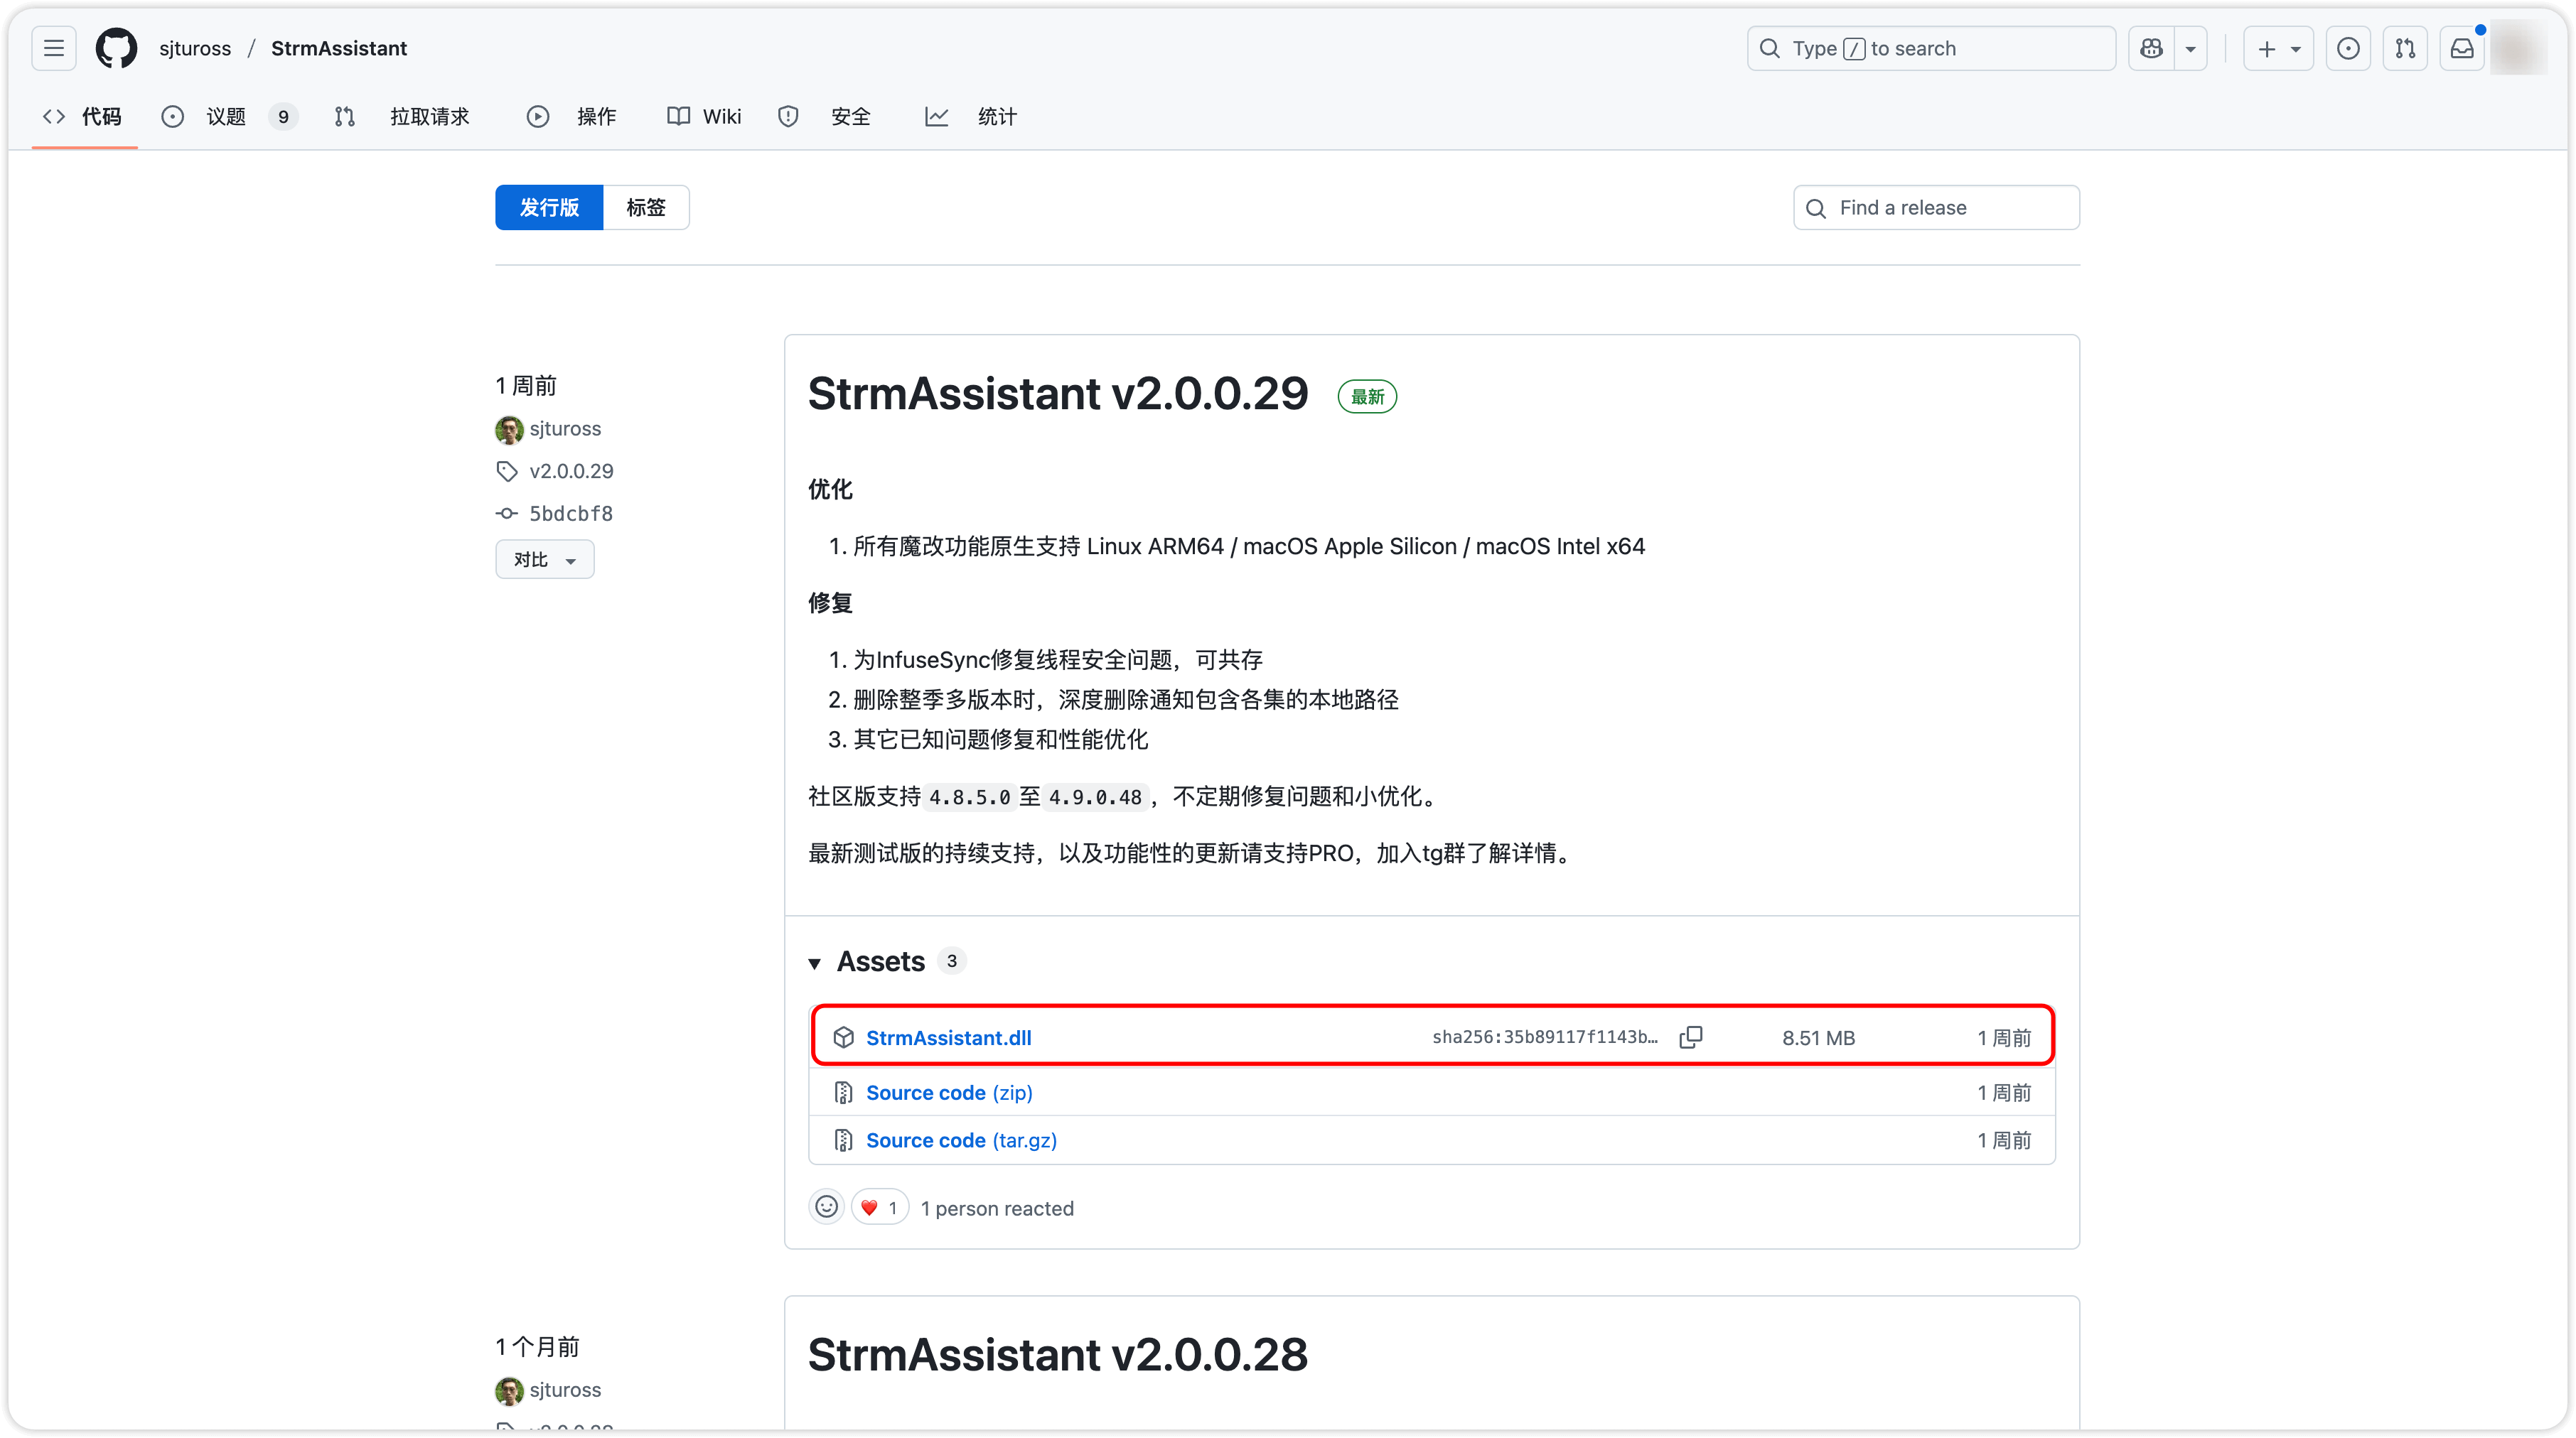Viewport: 2576px width, 1438px height.
Task: Open the 议题 issues tab
Action: click(x=226, y=117)
